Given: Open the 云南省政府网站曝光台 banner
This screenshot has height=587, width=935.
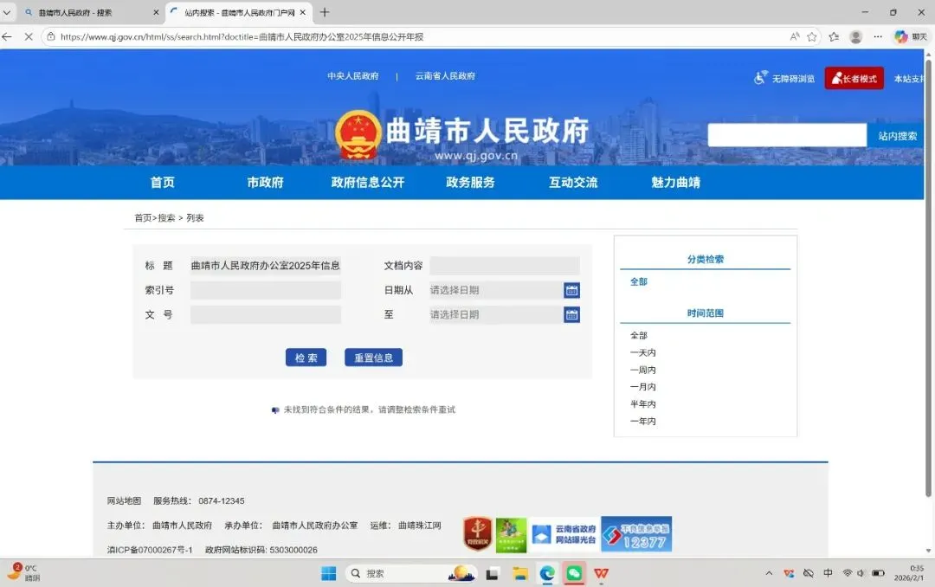Looking at the screenshot, I should pos(564,534).
